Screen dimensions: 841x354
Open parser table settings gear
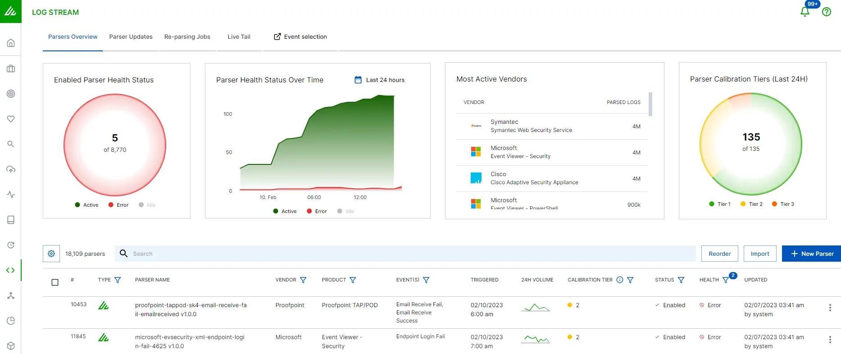[x=51, y=254]
